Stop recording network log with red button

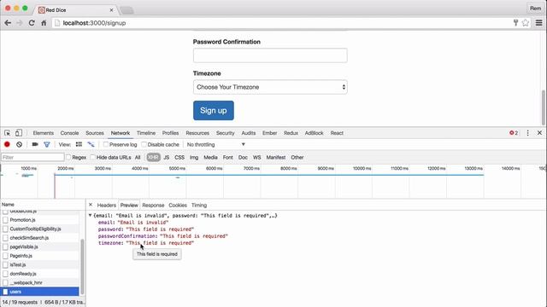(x=7, y=144)
